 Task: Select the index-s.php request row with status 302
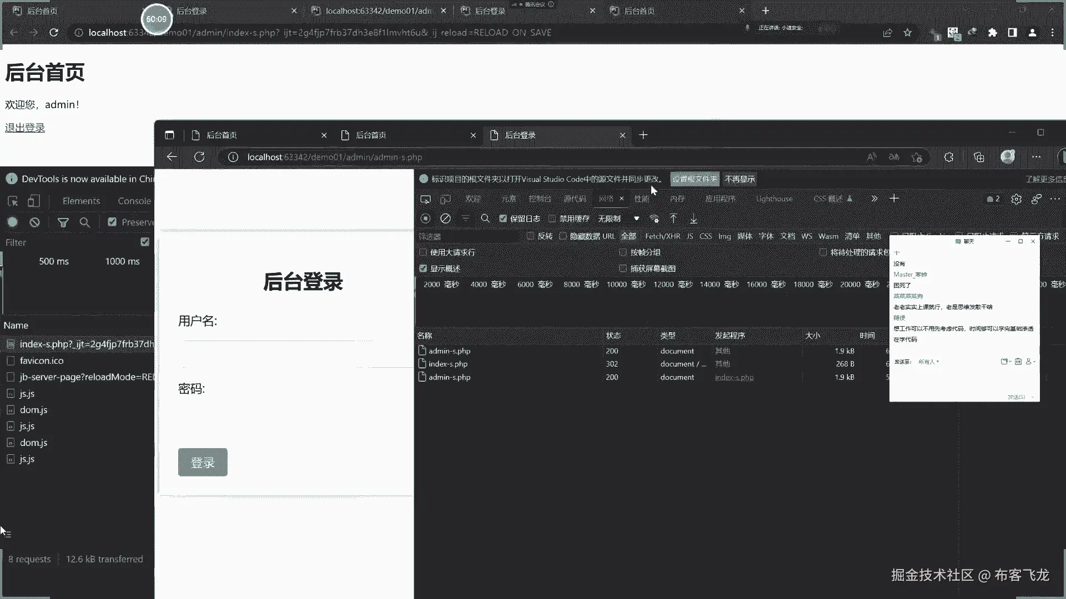tap(448, 364)
